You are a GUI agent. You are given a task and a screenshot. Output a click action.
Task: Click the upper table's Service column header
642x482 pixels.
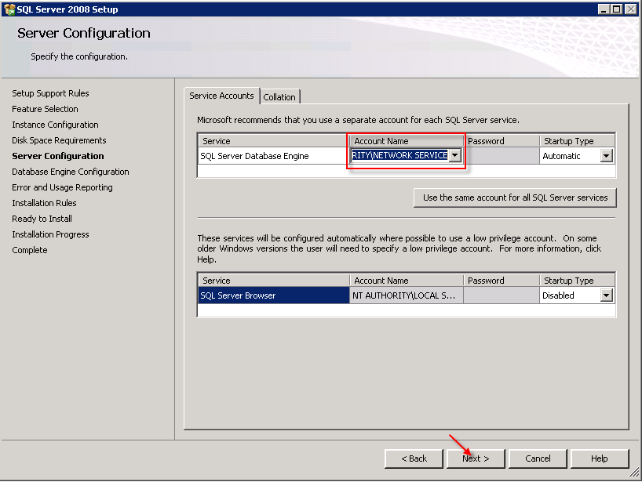tap(273, 141)
